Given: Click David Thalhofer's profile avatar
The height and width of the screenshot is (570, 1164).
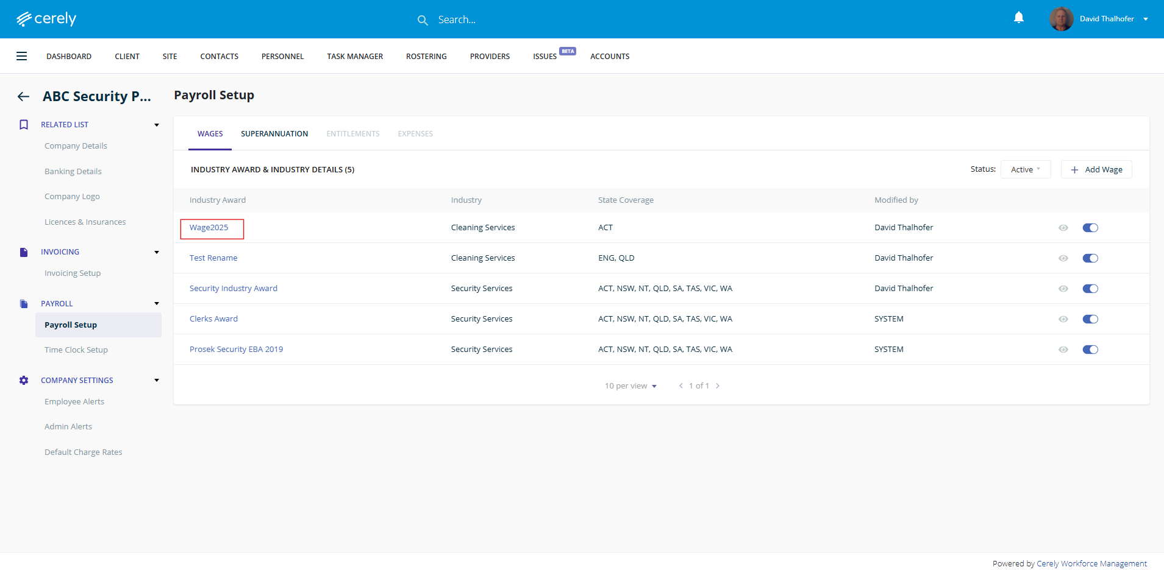Looking at the screenshot, I should coord(1061,19).
